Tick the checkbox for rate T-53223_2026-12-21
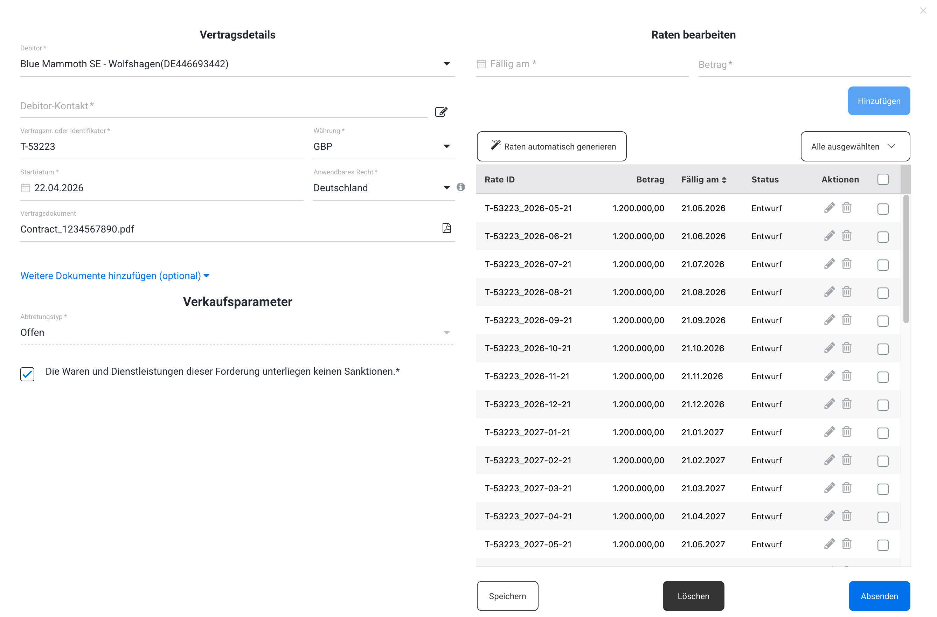Viewport: 937px width, 617px height. pyautogui.click(x=883, y=405)
